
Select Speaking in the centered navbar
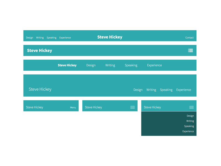131,65
